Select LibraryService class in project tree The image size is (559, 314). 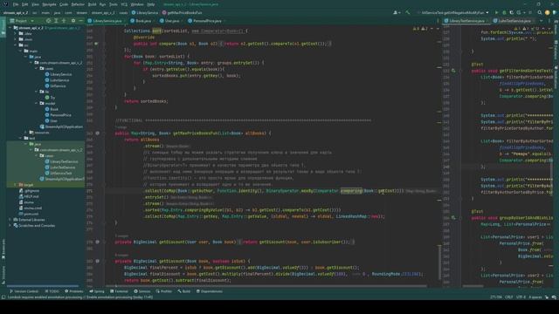pos(59,74)
